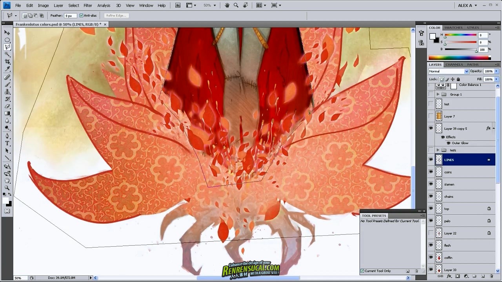Select the Move tool

click(x=7, y=33)
